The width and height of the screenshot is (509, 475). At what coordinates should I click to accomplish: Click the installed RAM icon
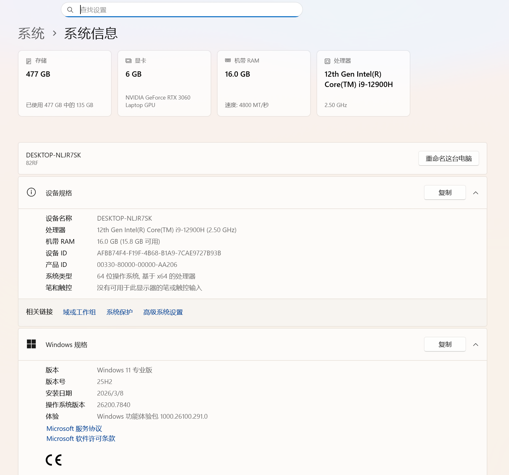coord(228,60)
